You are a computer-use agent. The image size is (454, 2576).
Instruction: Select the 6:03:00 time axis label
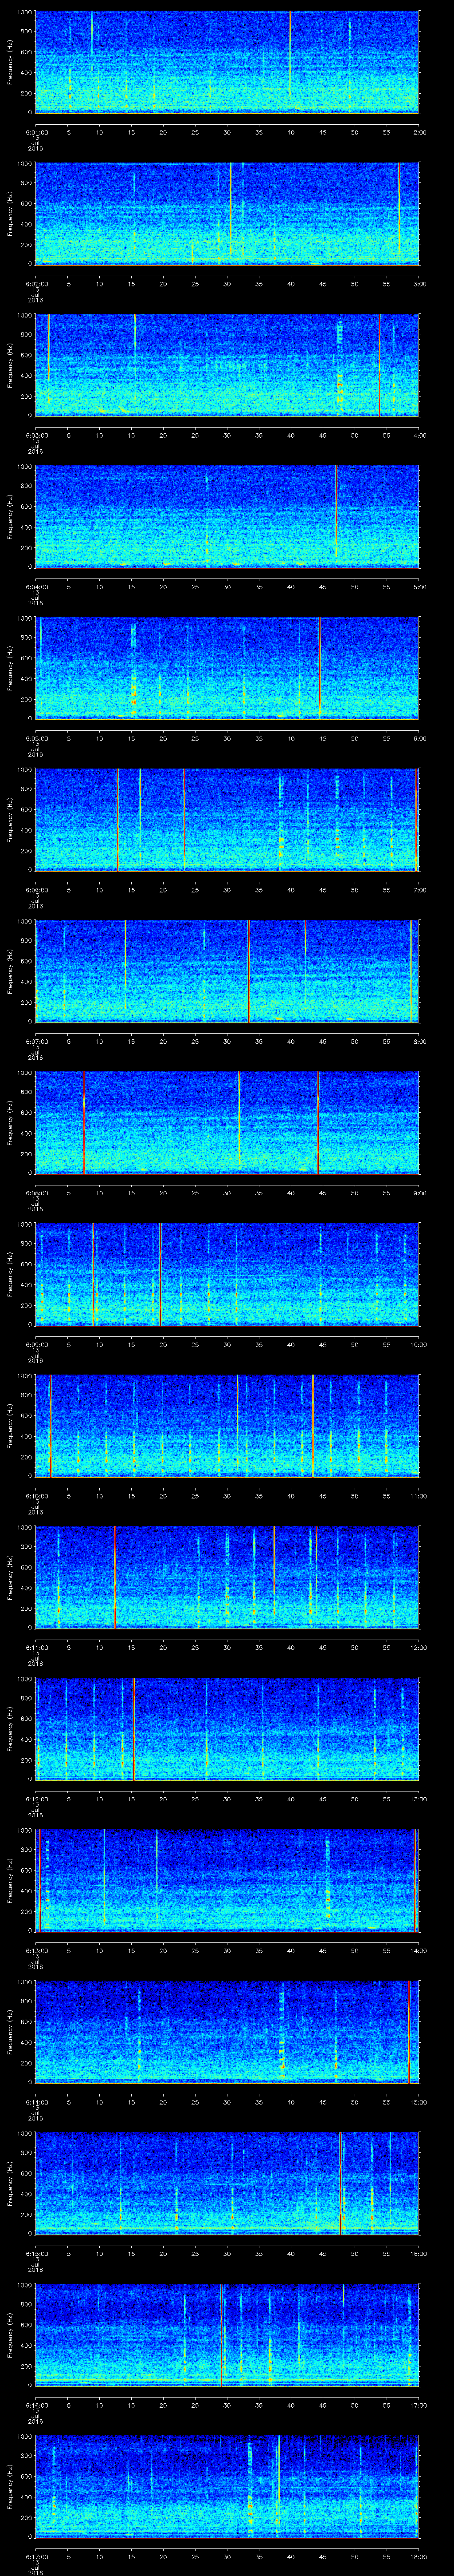pos(36,434)
